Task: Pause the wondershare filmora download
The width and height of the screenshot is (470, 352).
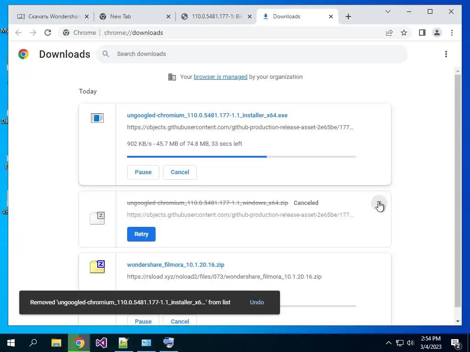Action: pyautogui.click(x=143, y=321)
